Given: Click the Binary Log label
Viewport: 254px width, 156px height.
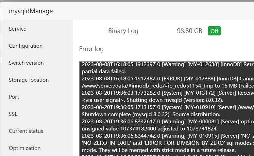Looking at the screenshot, I should click(123, 31).
